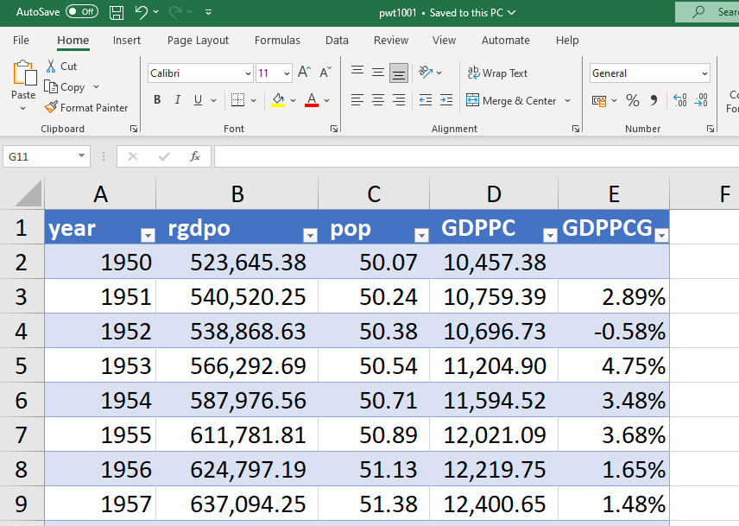Expand the Font name Calibri dropdown
The image size is (739, 526).
pyautogui.click(x=248, y=73)
